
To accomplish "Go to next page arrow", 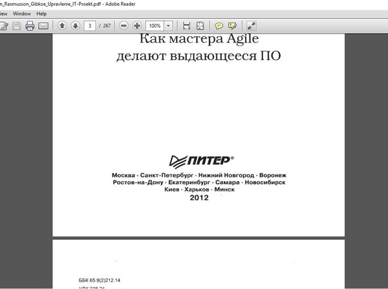I will coord(75,26).
